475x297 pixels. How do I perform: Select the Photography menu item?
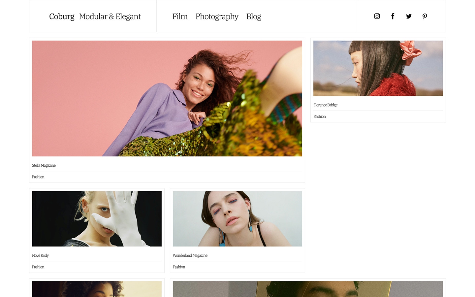tap(217, 16)
